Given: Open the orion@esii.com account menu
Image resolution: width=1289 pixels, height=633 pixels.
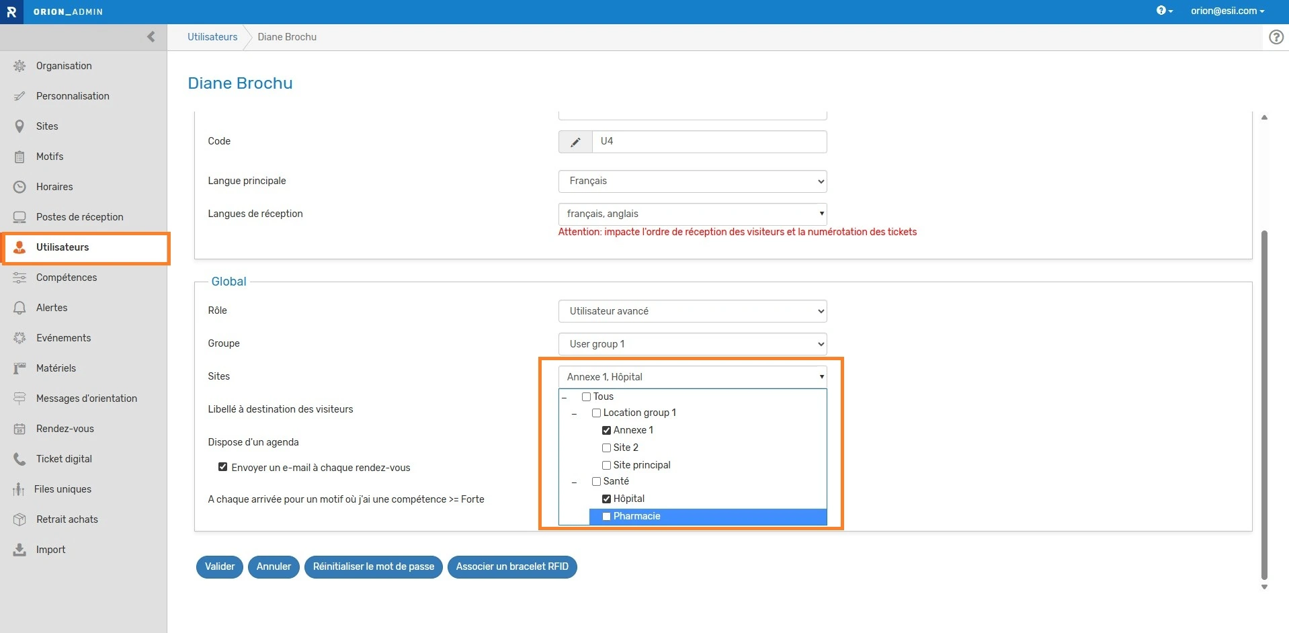Looking at the screenshot, I should [1227, 11].
